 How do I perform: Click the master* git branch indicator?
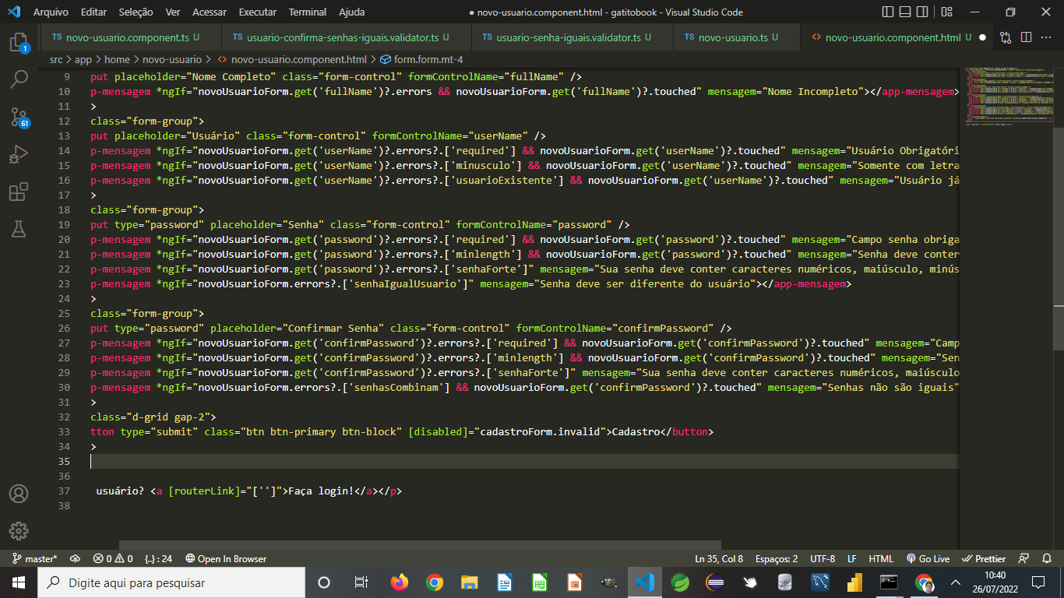[x=35, y=559]
